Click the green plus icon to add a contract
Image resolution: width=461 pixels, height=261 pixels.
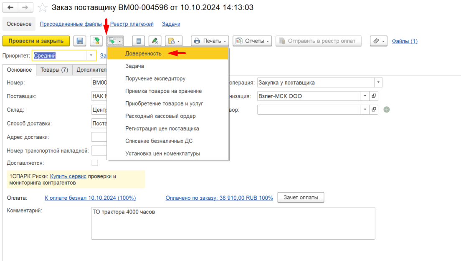click(x=387, y=110)
